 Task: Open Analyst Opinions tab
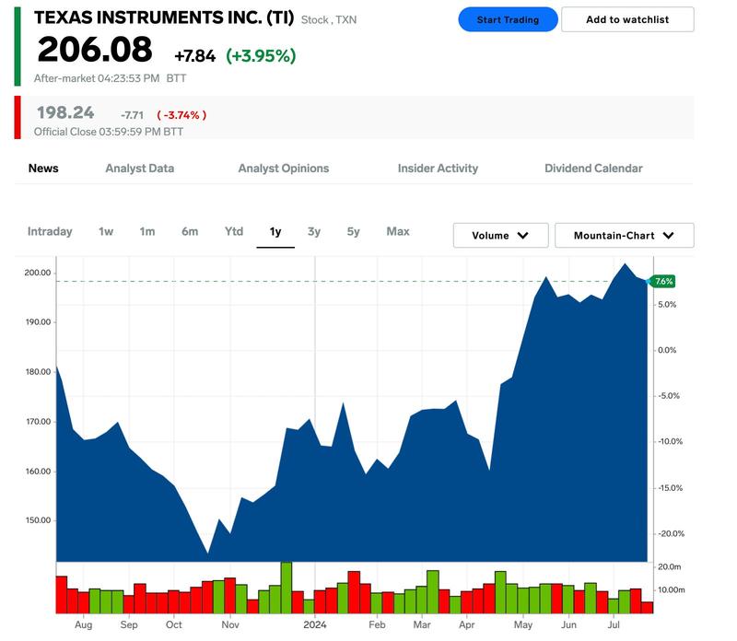click(284, 169)
